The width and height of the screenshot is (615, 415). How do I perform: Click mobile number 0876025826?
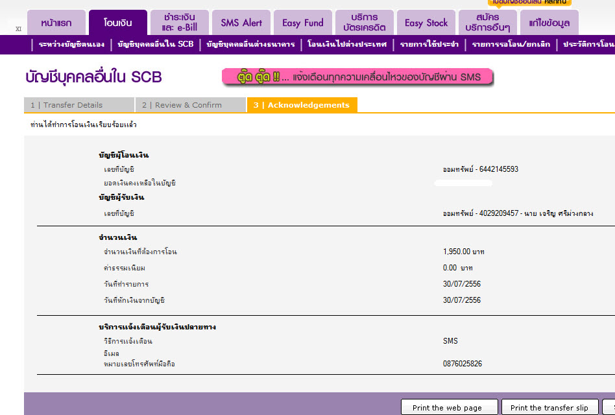[463, 364]
